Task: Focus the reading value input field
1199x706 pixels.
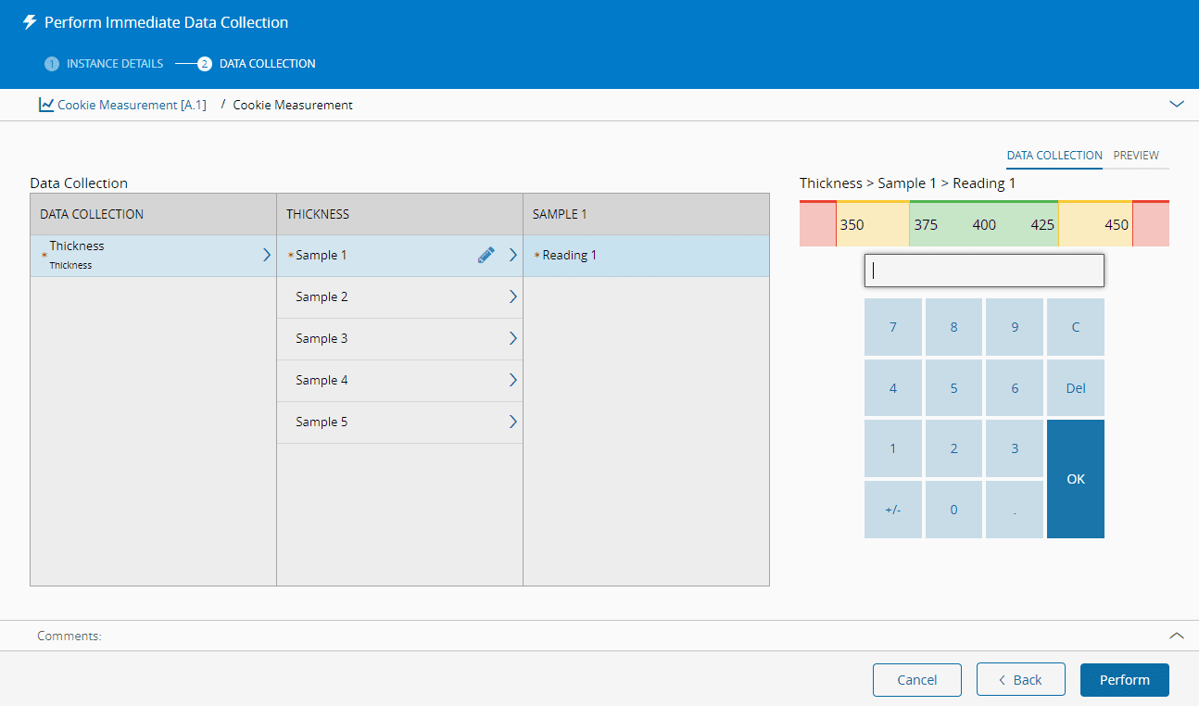Action: [983, 271]
